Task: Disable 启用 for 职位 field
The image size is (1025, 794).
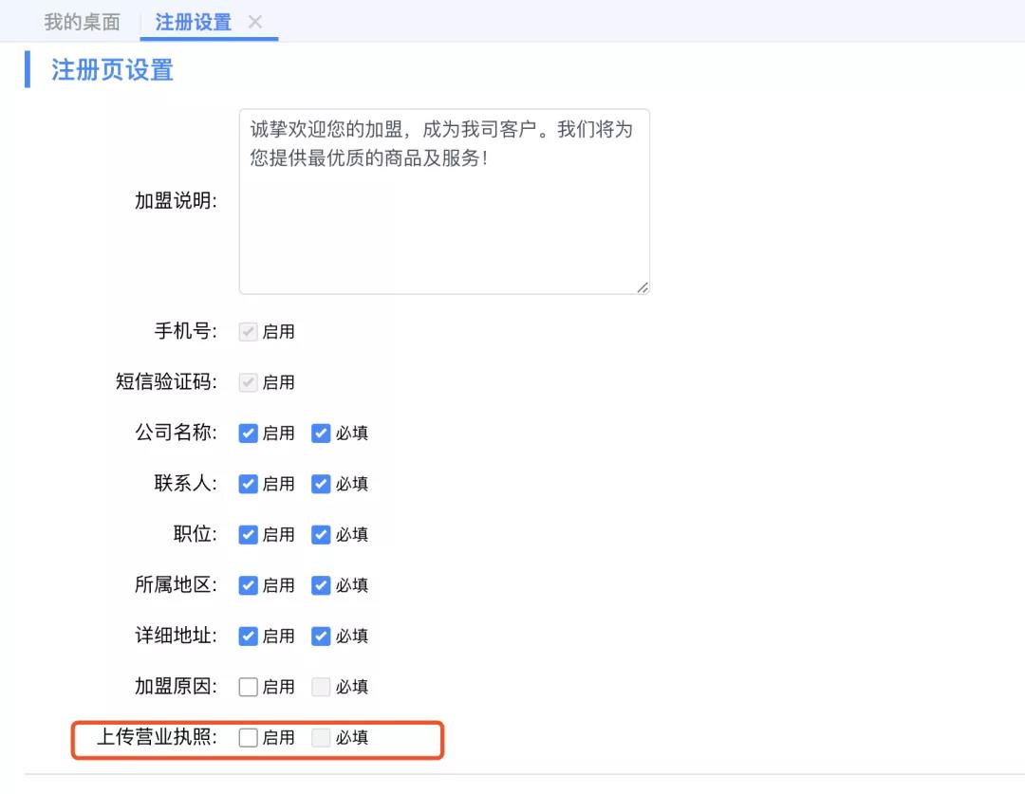Action: 249,535
